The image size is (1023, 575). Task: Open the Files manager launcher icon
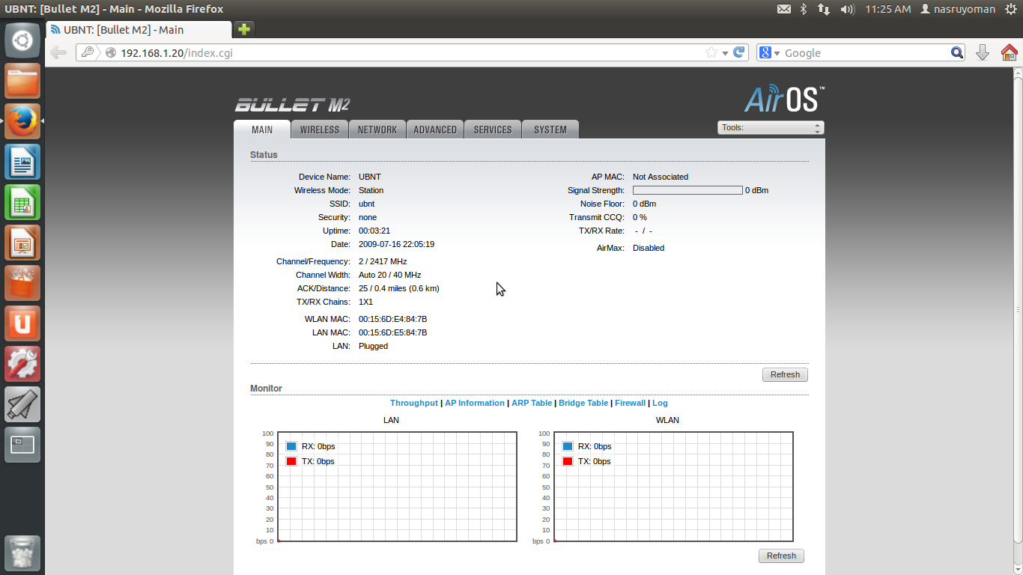coord(22,81)
